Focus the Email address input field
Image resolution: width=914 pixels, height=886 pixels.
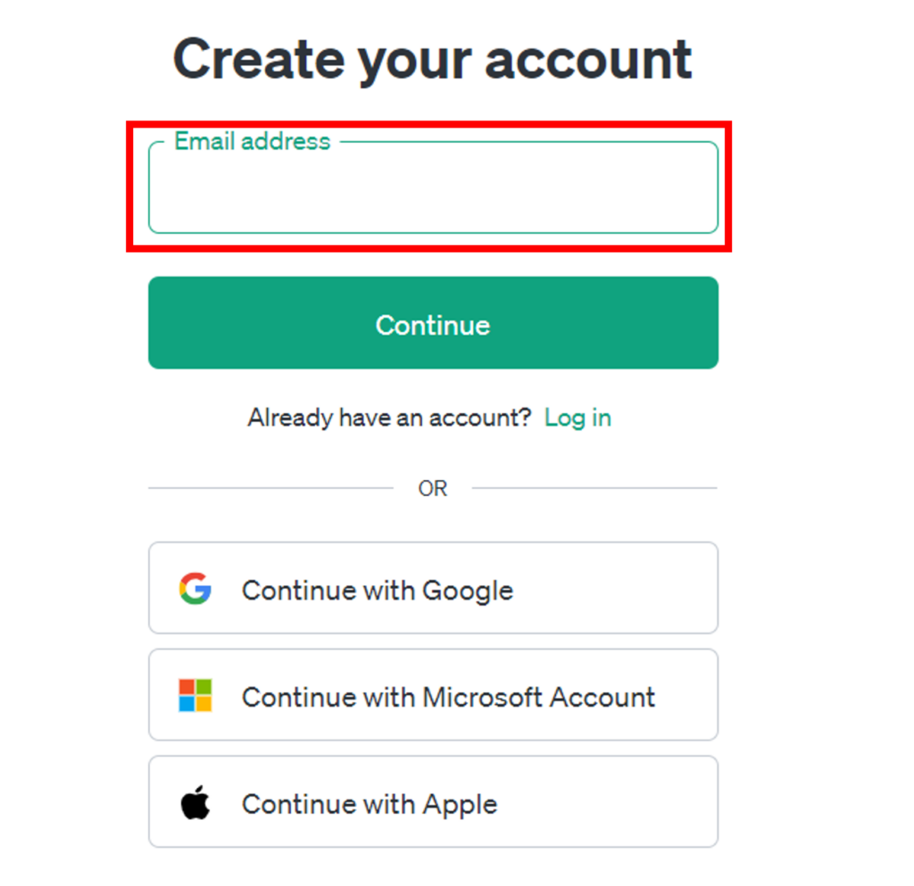pos(433,187)
